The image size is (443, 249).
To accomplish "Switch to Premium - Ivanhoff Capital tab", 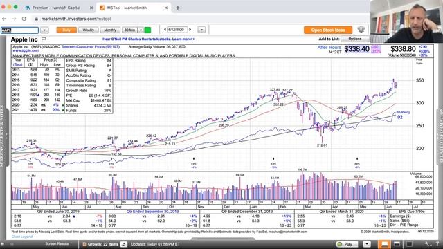I will pyautogui.click(x=56, y=8).
